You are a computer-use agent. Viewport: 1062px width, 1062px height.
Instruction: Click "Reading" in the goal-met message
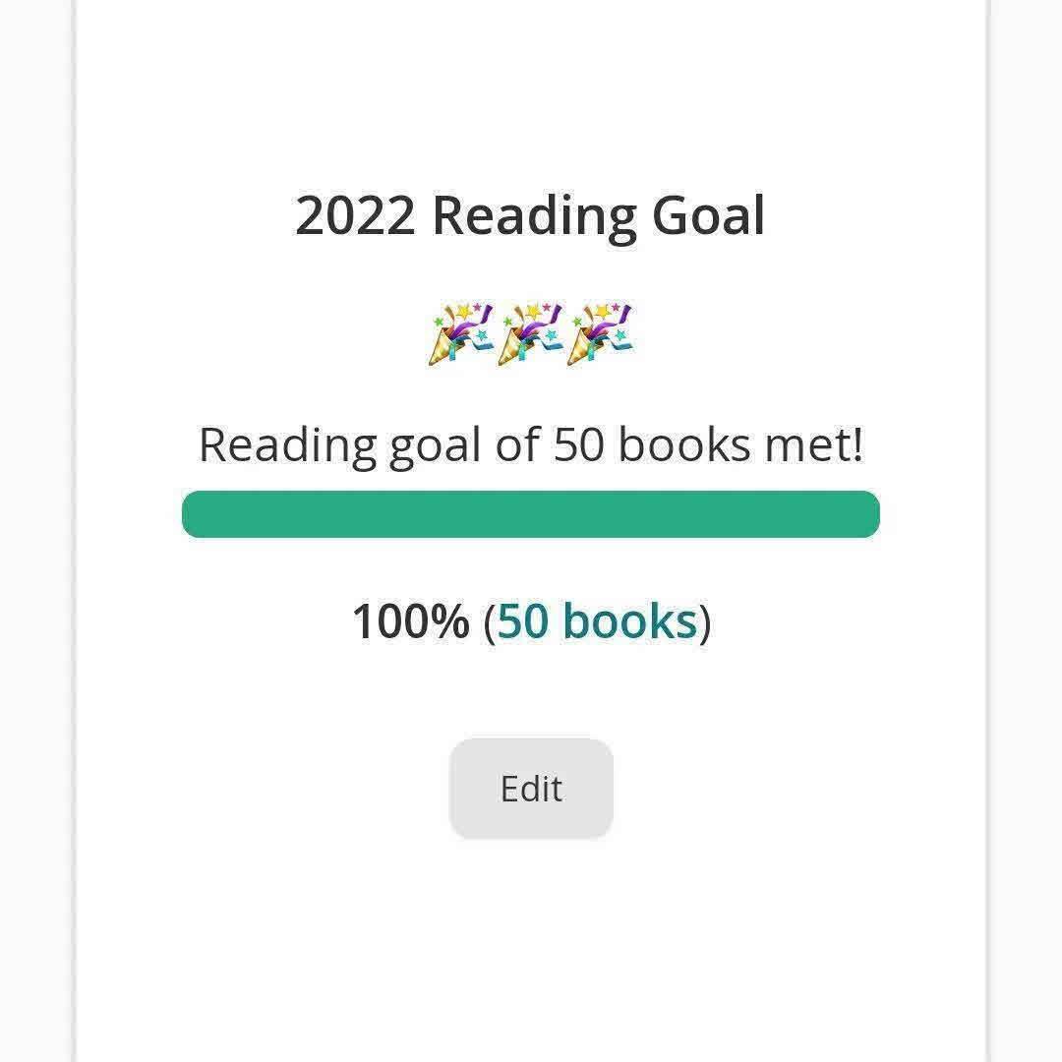coord(287,447)
